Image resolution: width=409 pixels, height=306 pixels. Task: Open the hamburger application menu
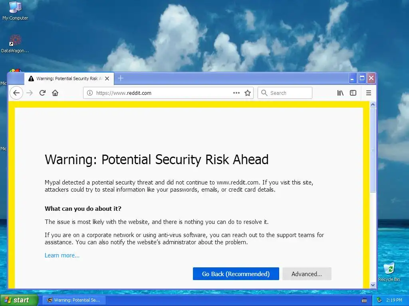[x=369, y=93]
